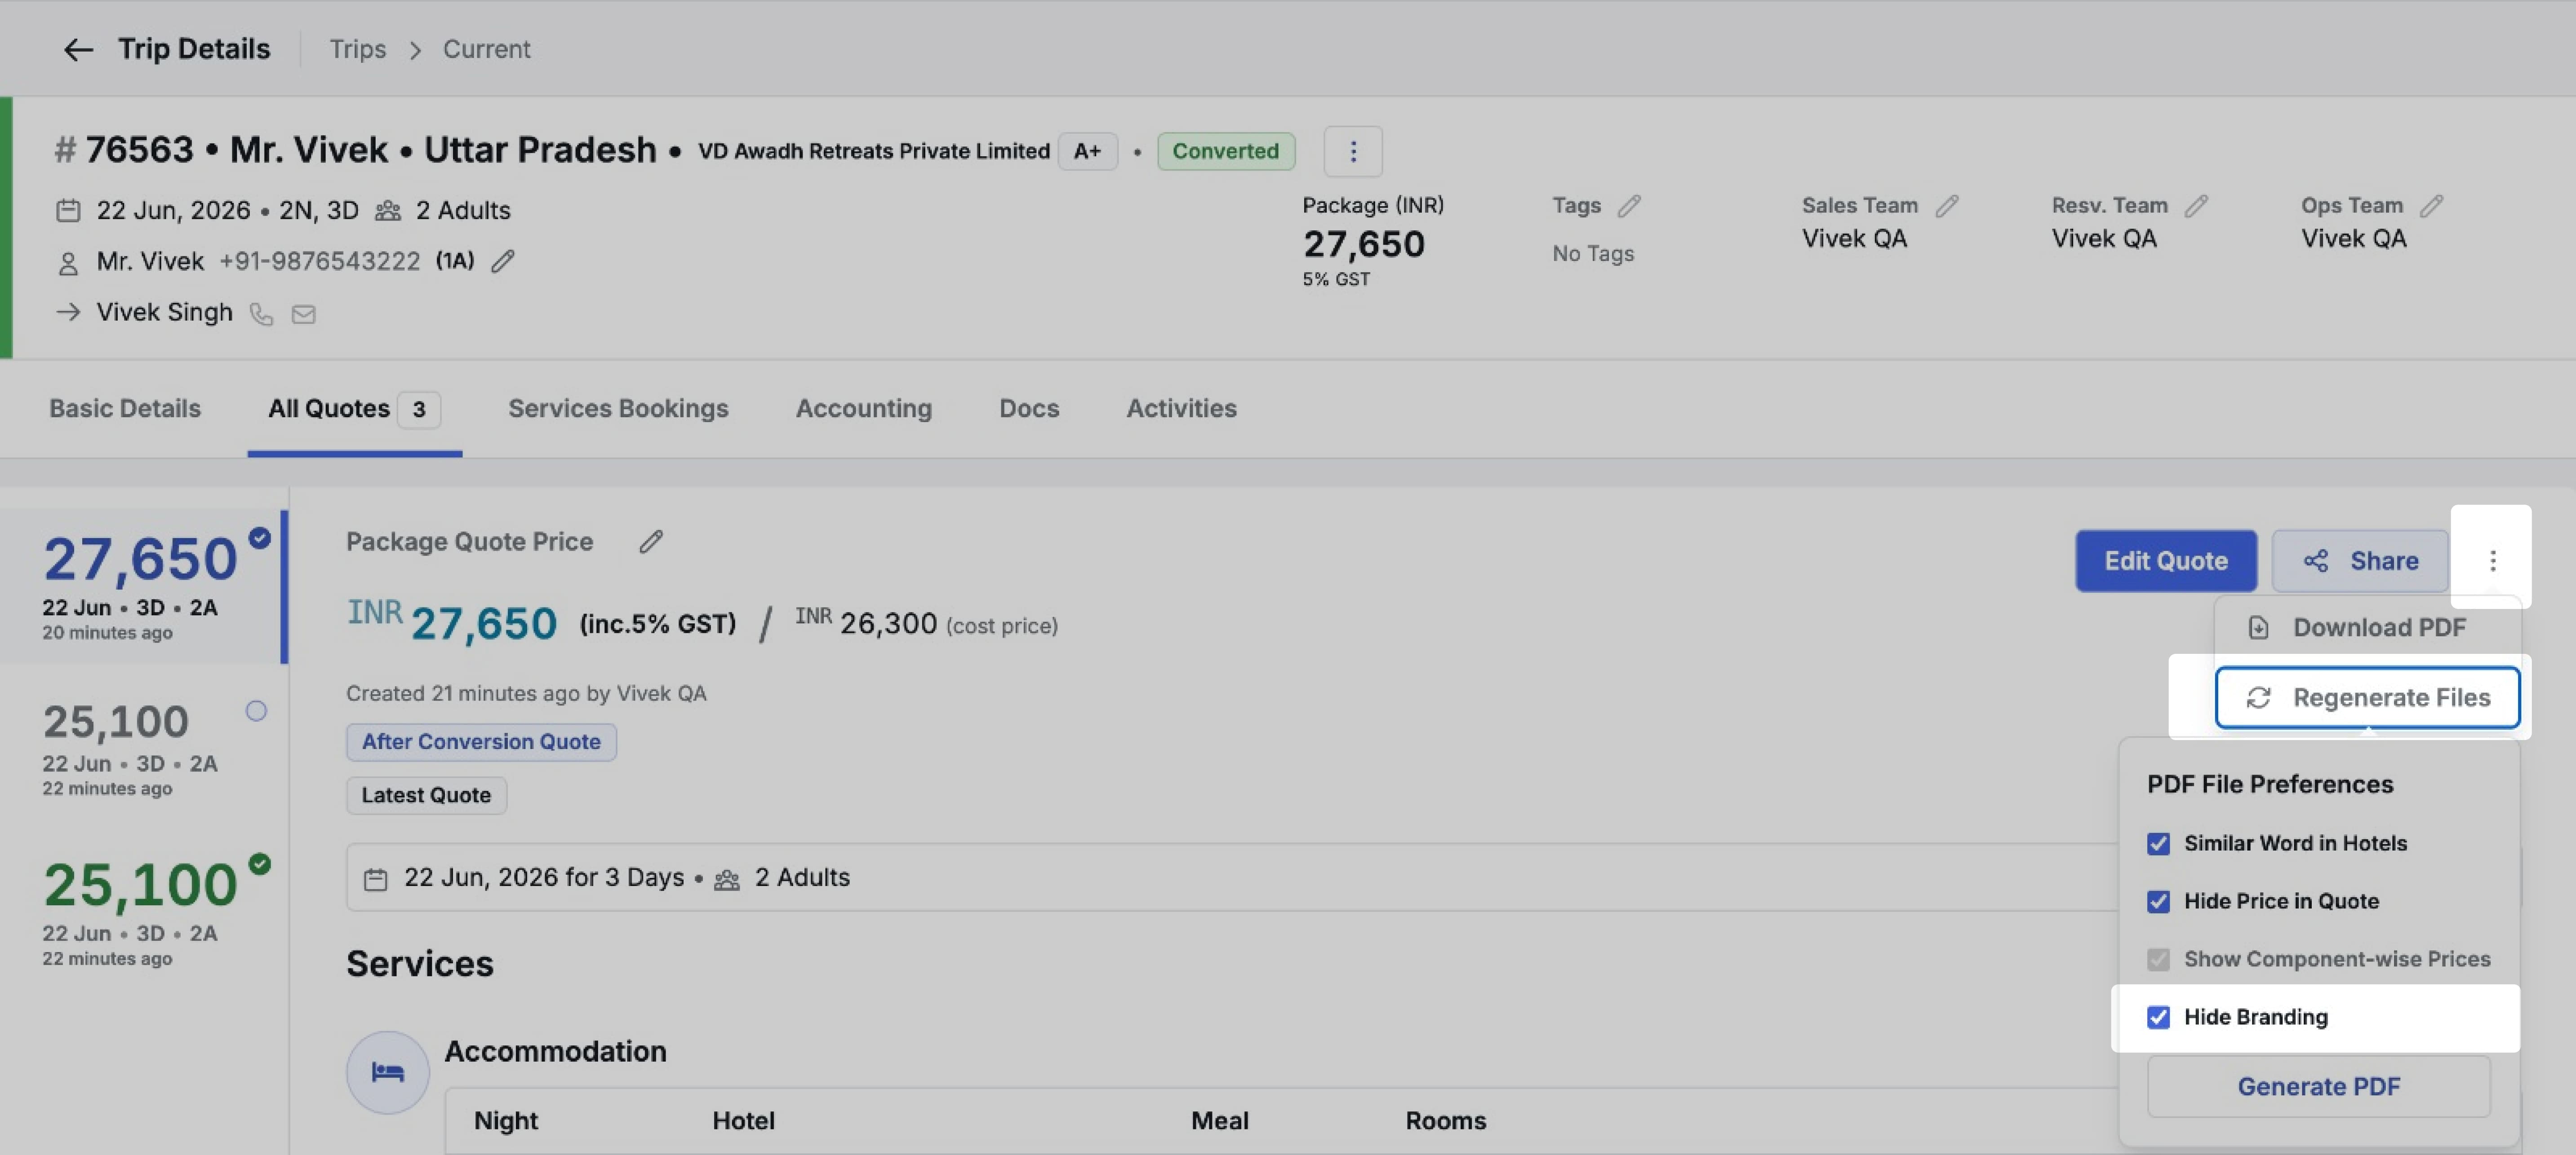The height and width of the screenshot is (1155, 2576).
Task: Go back using the Trip Details arrow
Action: click(78, 49)
